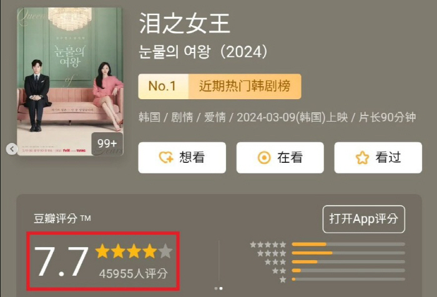Switch to the first page indicator dot
The image size is (437, 297).
coord(216,288)
